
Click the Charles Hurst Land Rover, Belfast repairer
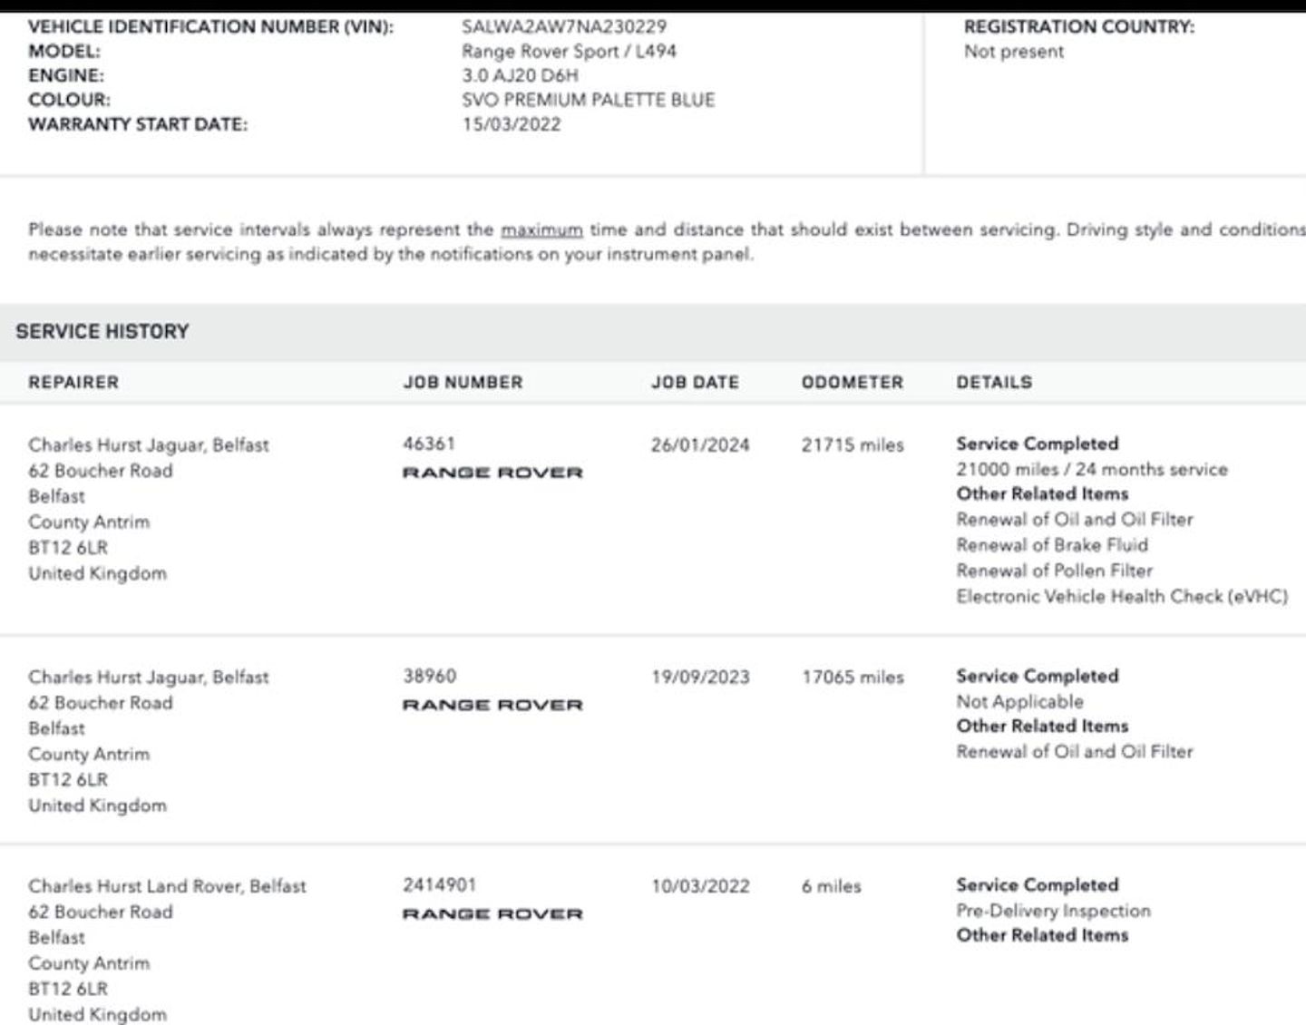tap(167, 886)
